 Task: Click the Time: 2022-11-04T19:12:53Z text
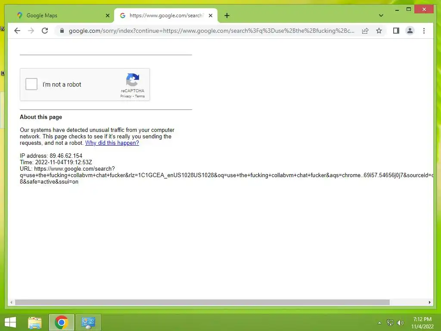click(x=56, y=162)
